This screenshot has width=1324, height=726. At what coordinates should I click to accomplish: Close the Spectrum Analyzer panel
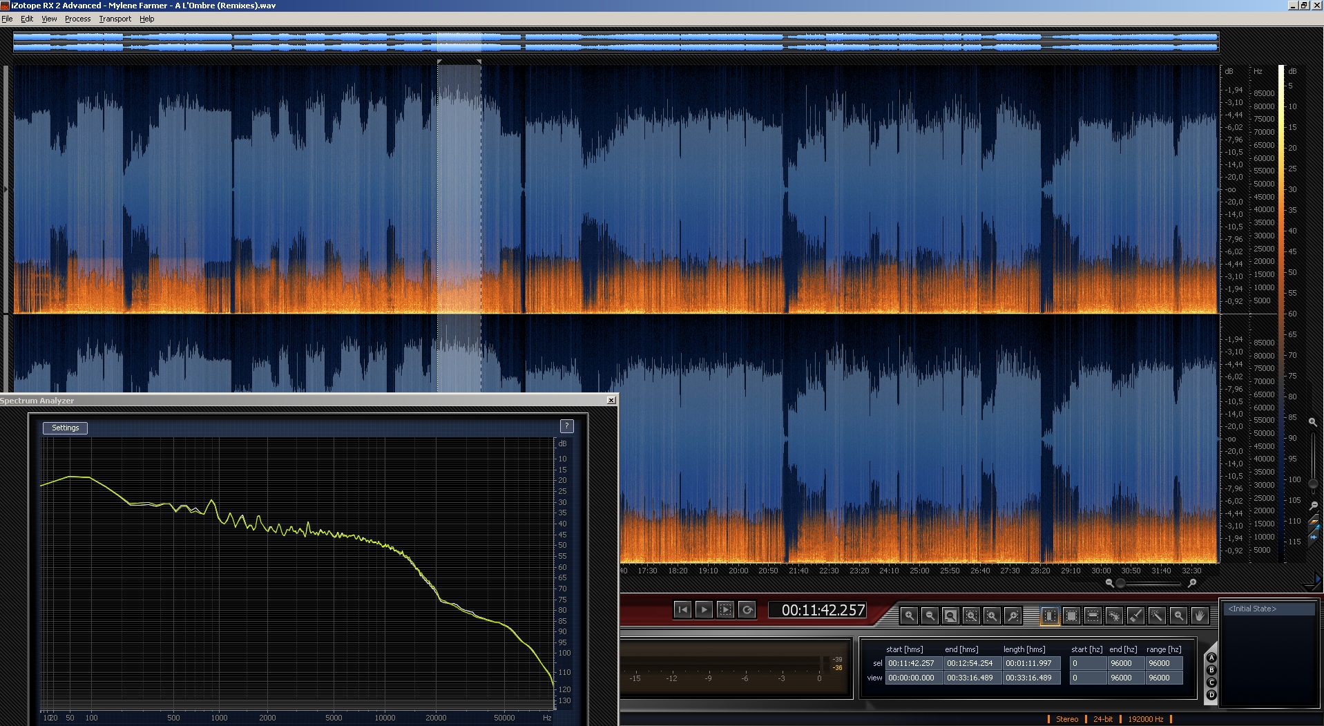611,400
